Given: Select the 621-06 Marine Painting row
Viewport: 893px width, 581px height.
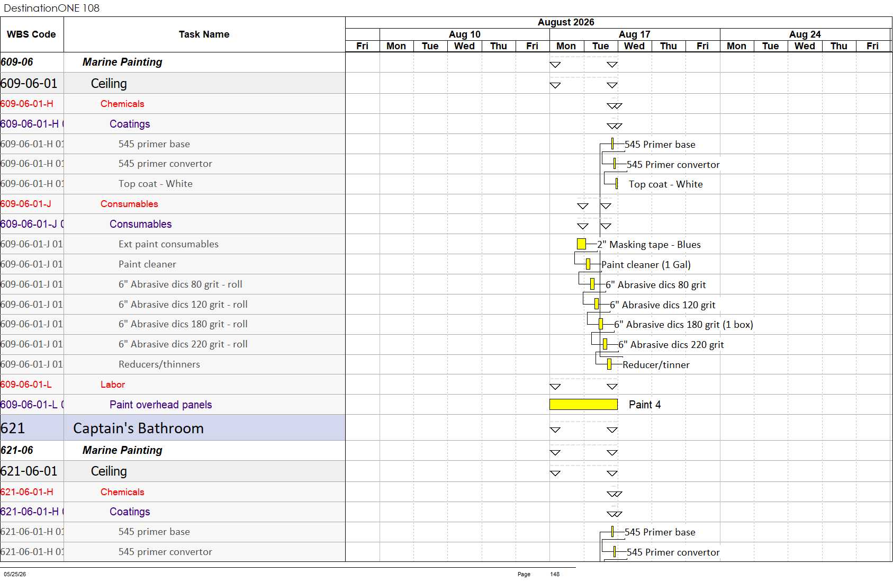Looking at the screenshot, I should coord(173,450).
